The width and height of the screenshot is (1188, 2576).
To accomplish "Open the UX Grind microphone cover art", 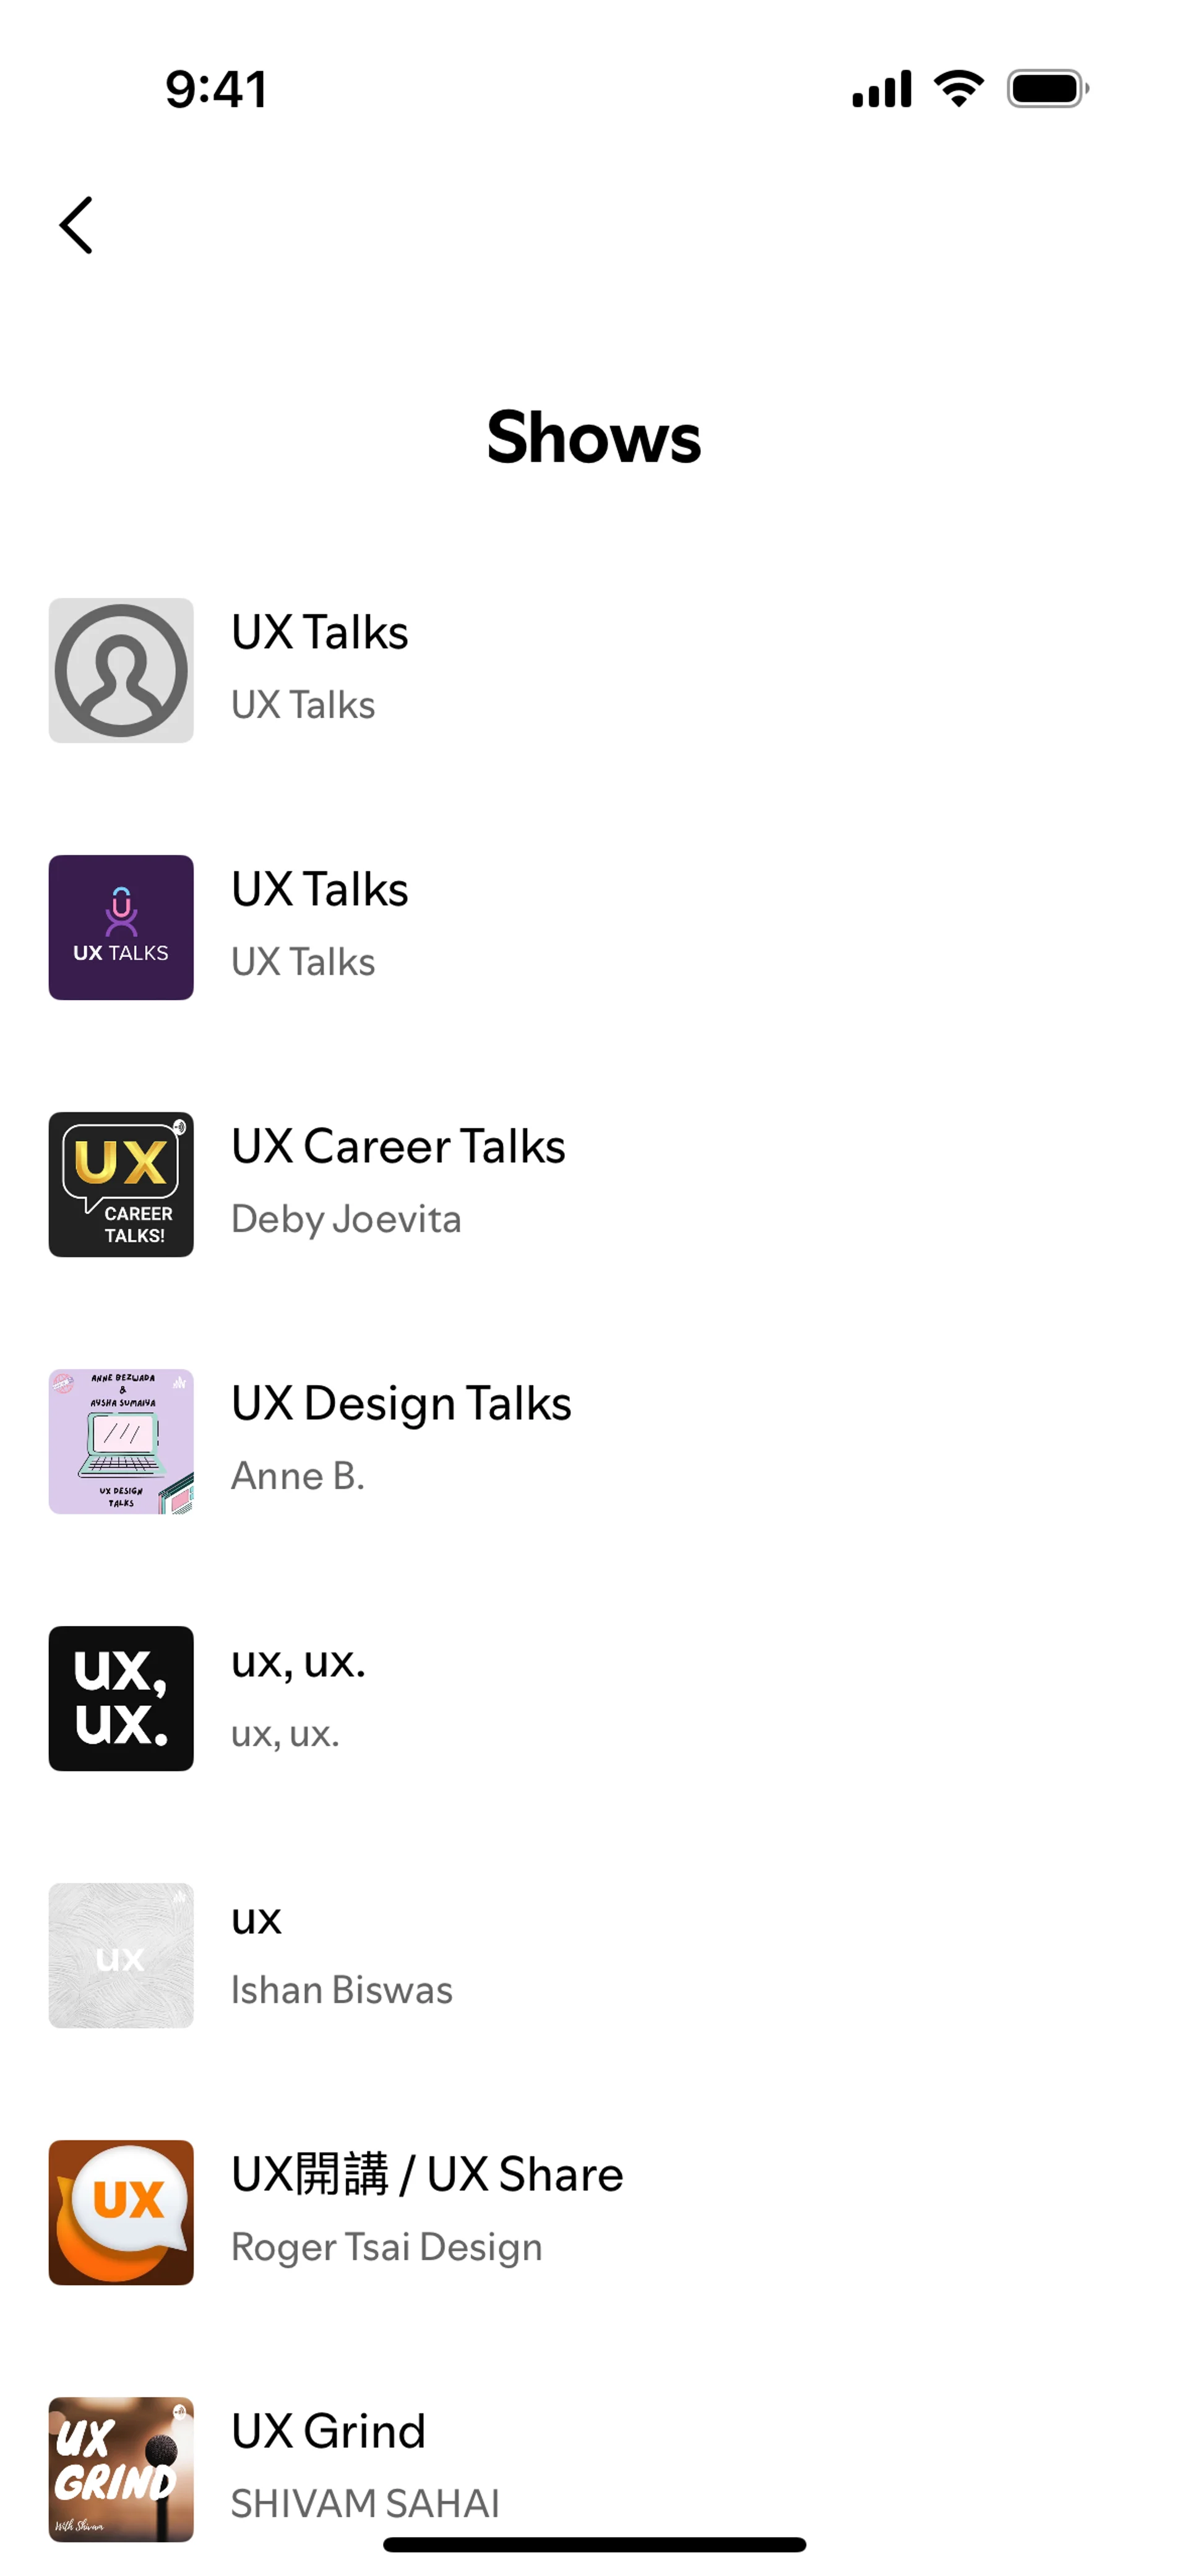I will [121, 2469].
